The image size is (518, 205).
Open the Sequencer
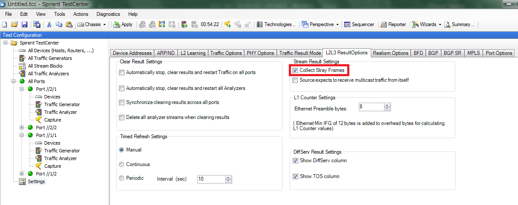pos(359,24)
